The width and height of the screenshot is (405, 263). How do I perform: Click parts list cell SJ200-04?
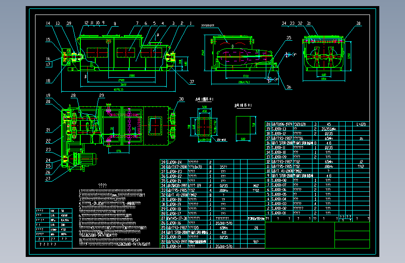(279, 199)
